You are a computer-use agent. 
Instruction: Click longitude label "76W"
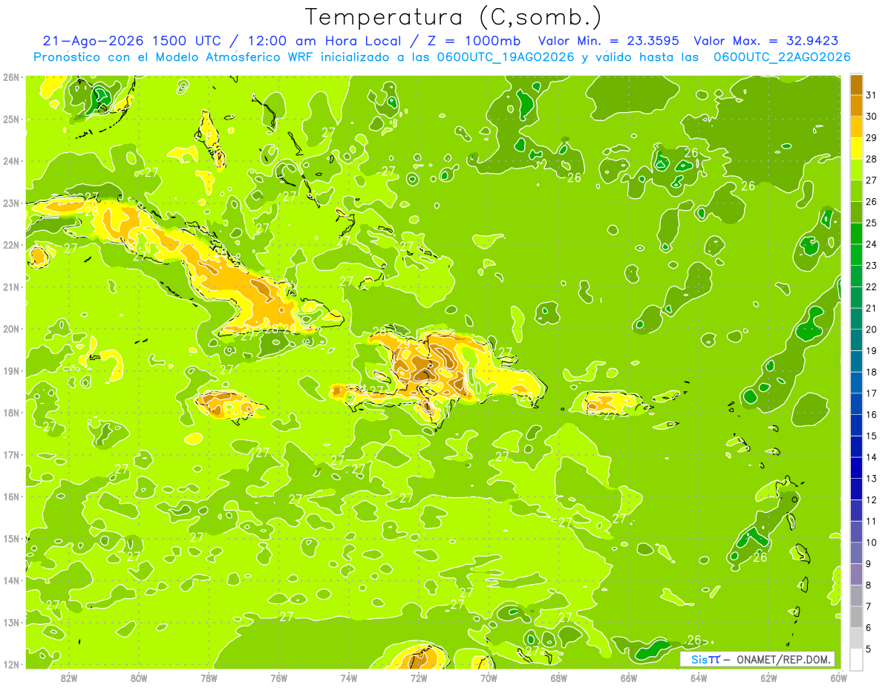tap(279, 678)
